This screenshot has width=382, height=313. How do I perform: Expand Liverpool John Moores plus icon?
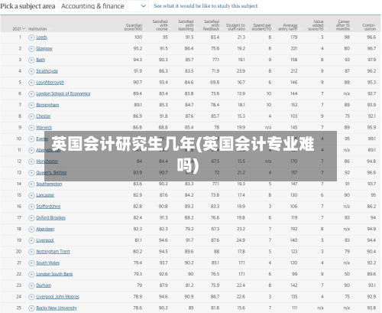tap(31, 297)
